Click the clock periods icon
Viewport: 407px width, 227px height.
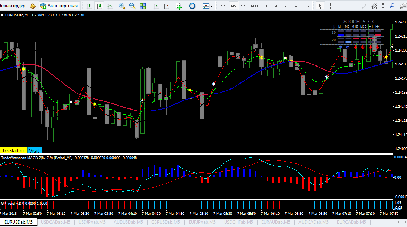(x=192, y=6)
